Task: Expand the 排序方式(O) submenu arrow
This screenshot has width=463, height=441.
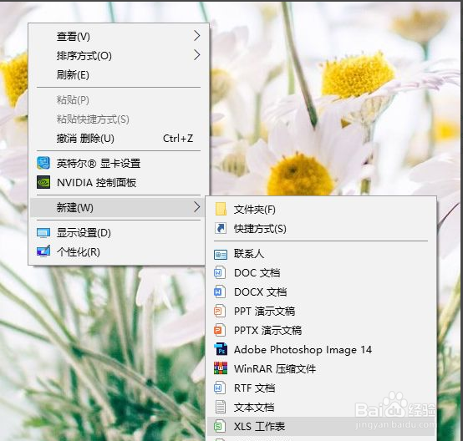Action: coord(197,55)
